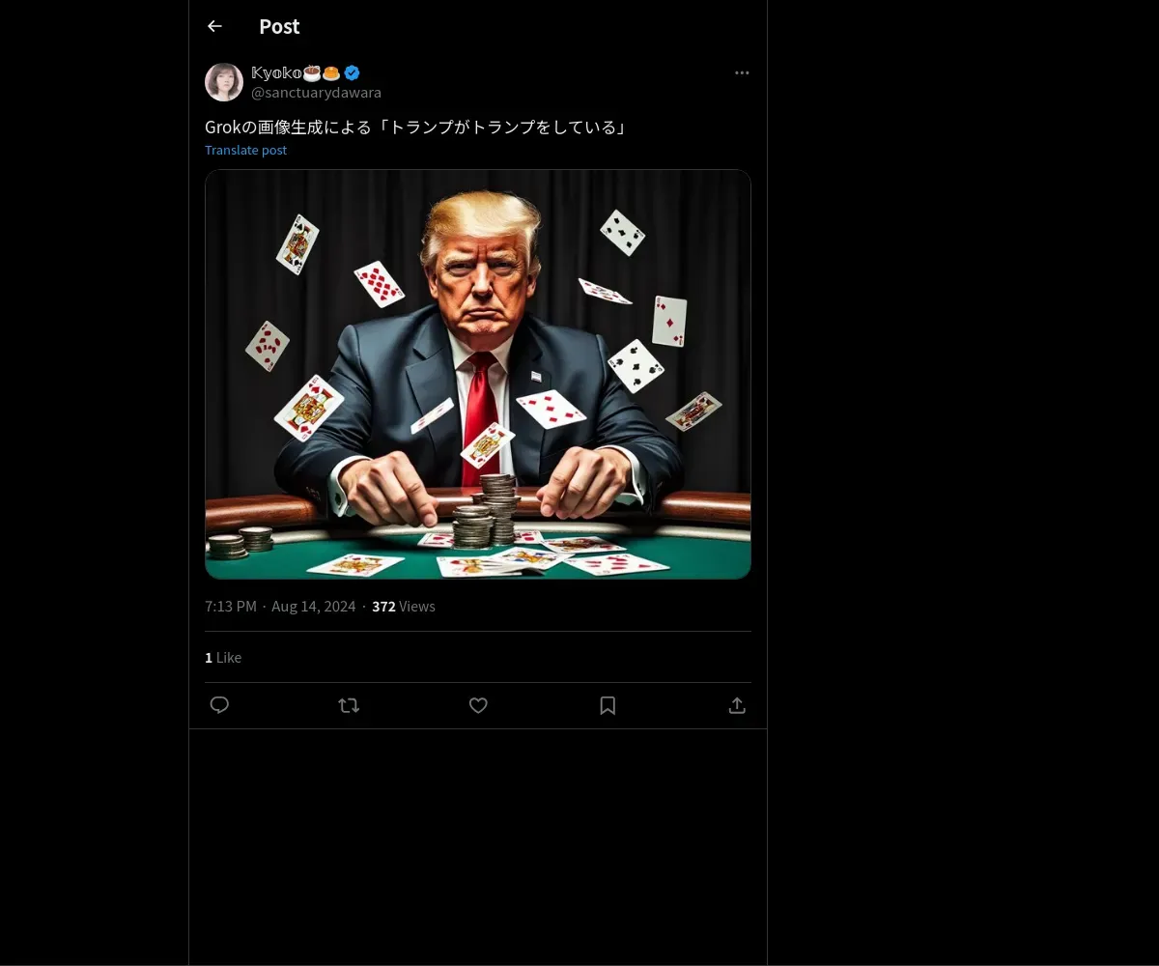
Task: Click the reply speech bubble icon
Action: pyautogui.click(x=219, y=705)
